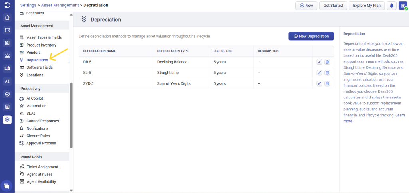Open the Home icon in left navigation bar

[7, 18]
